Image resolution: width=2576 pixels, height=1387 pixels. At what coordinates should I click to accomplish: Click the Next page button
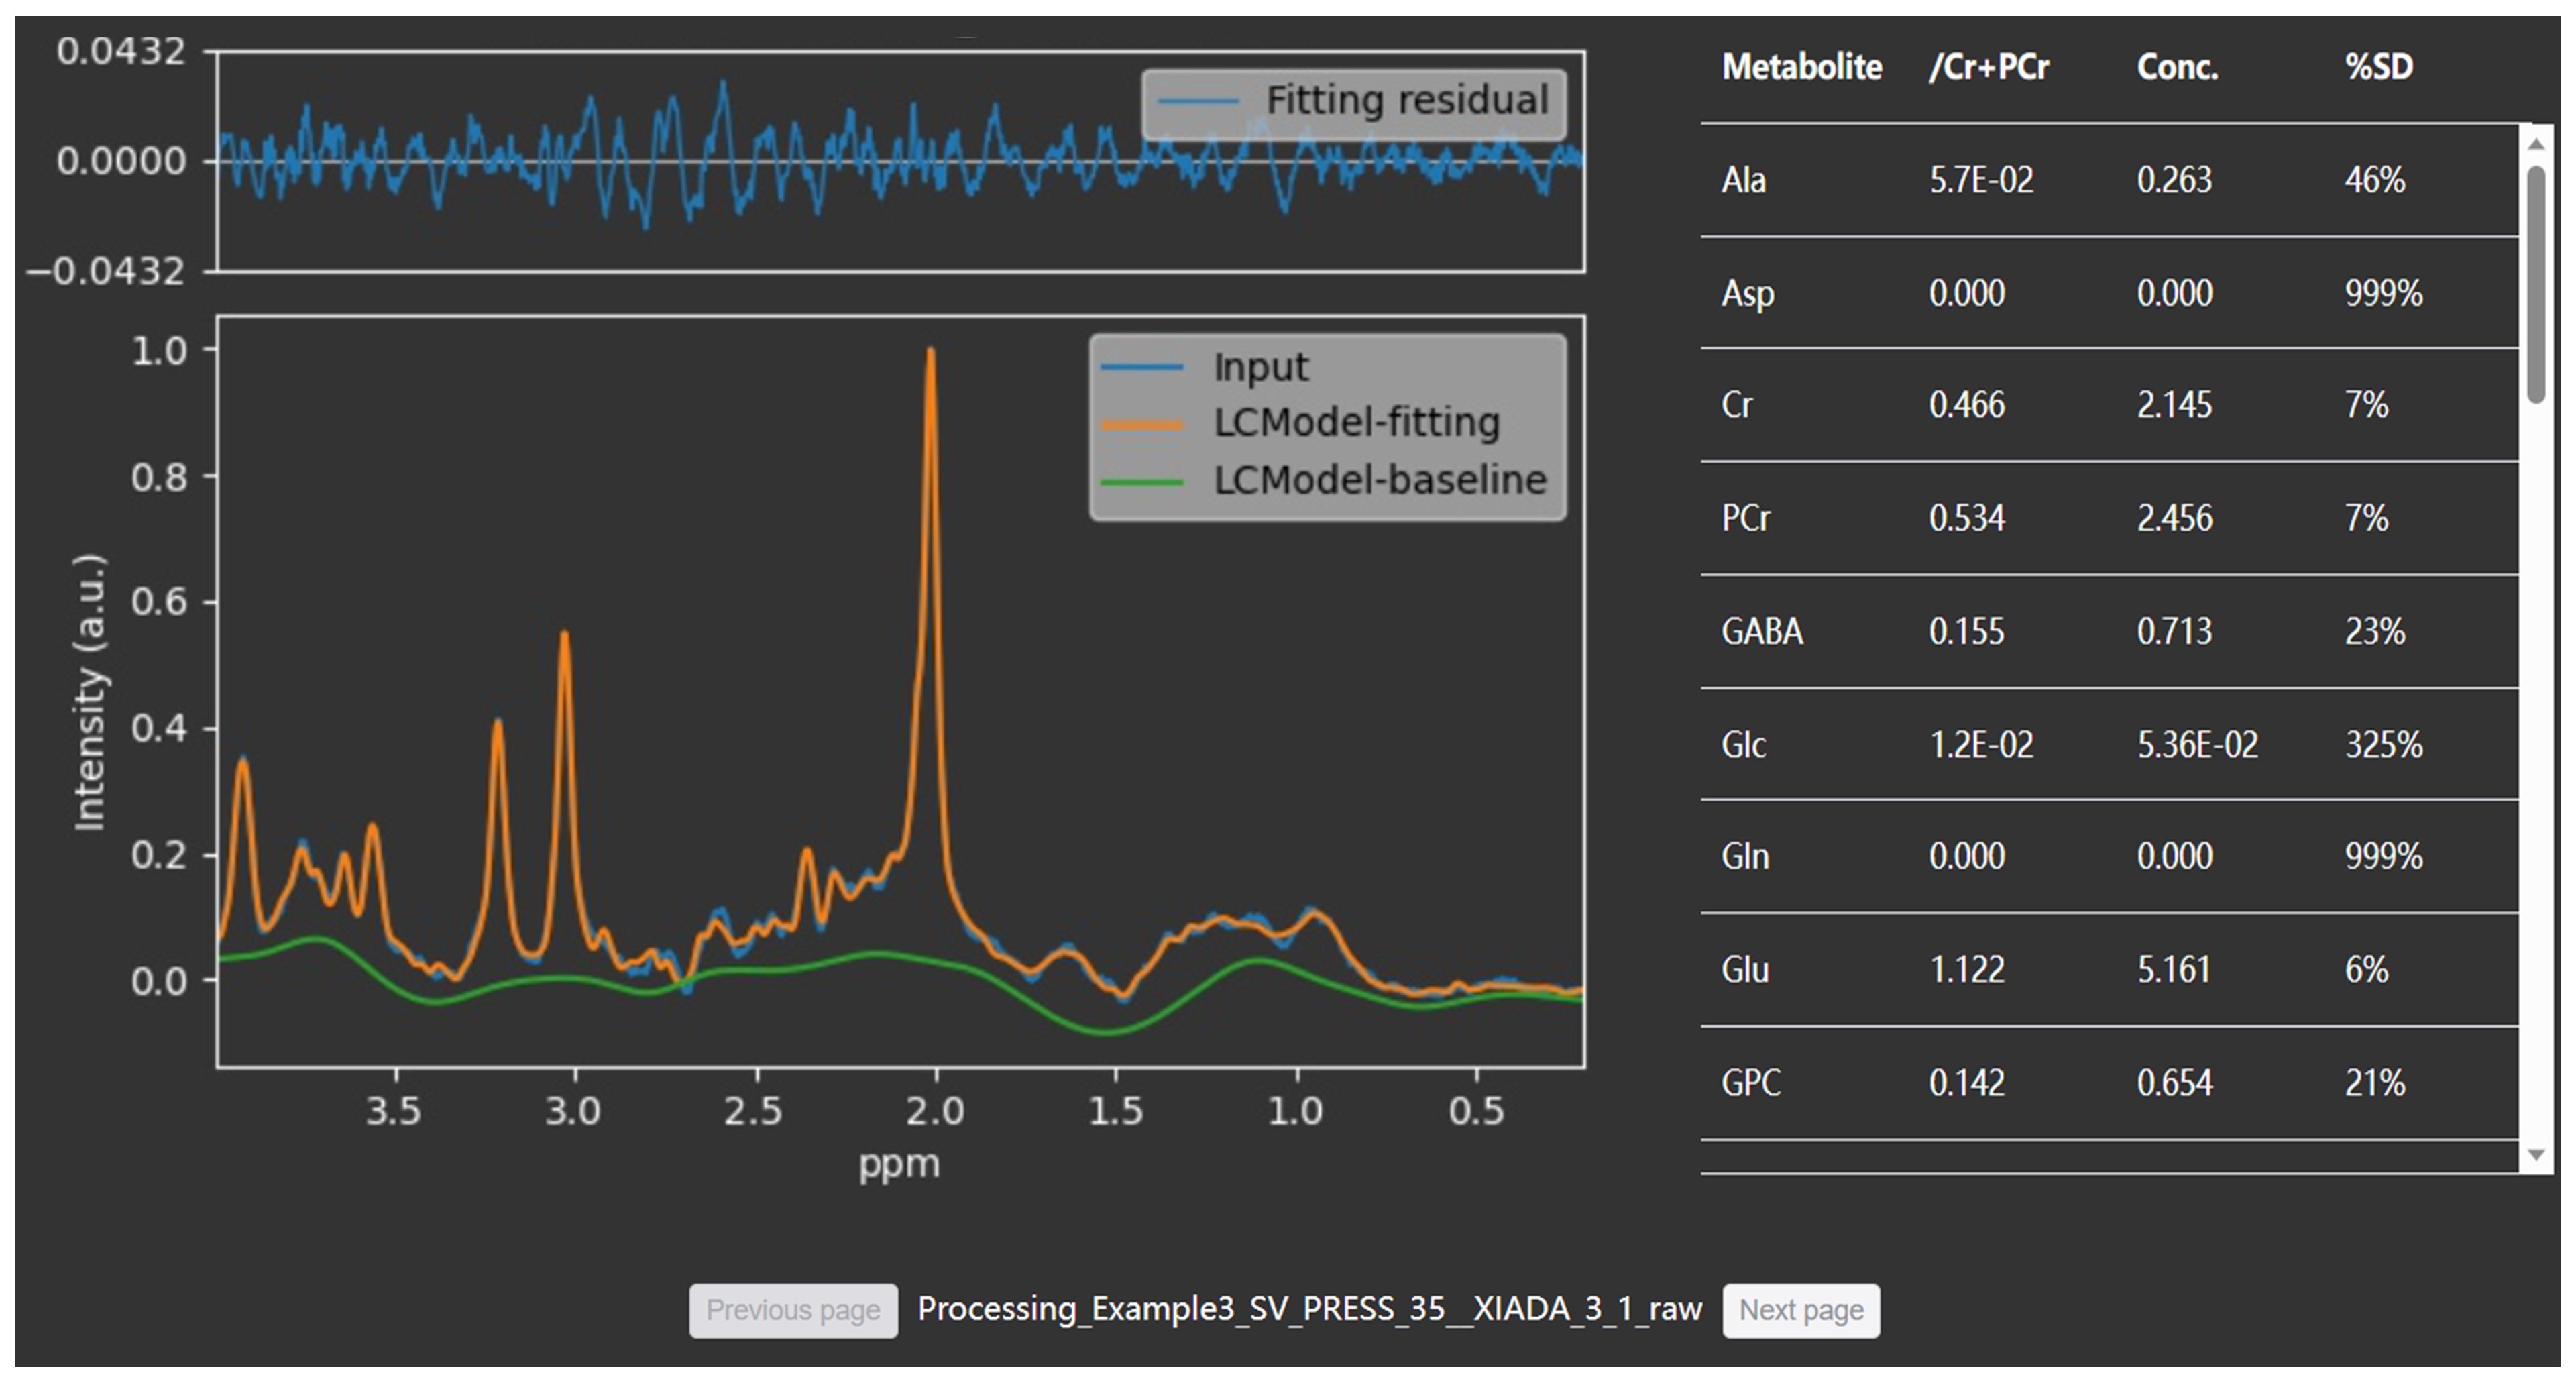(1801, 1310)
